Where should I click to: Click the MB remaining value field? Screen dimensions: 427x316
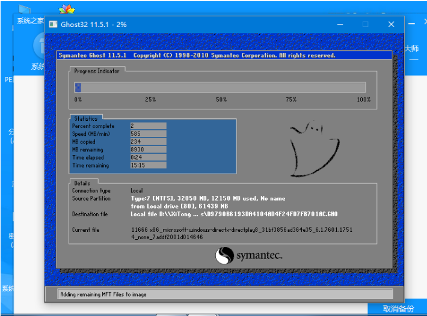tap(148, 150)
